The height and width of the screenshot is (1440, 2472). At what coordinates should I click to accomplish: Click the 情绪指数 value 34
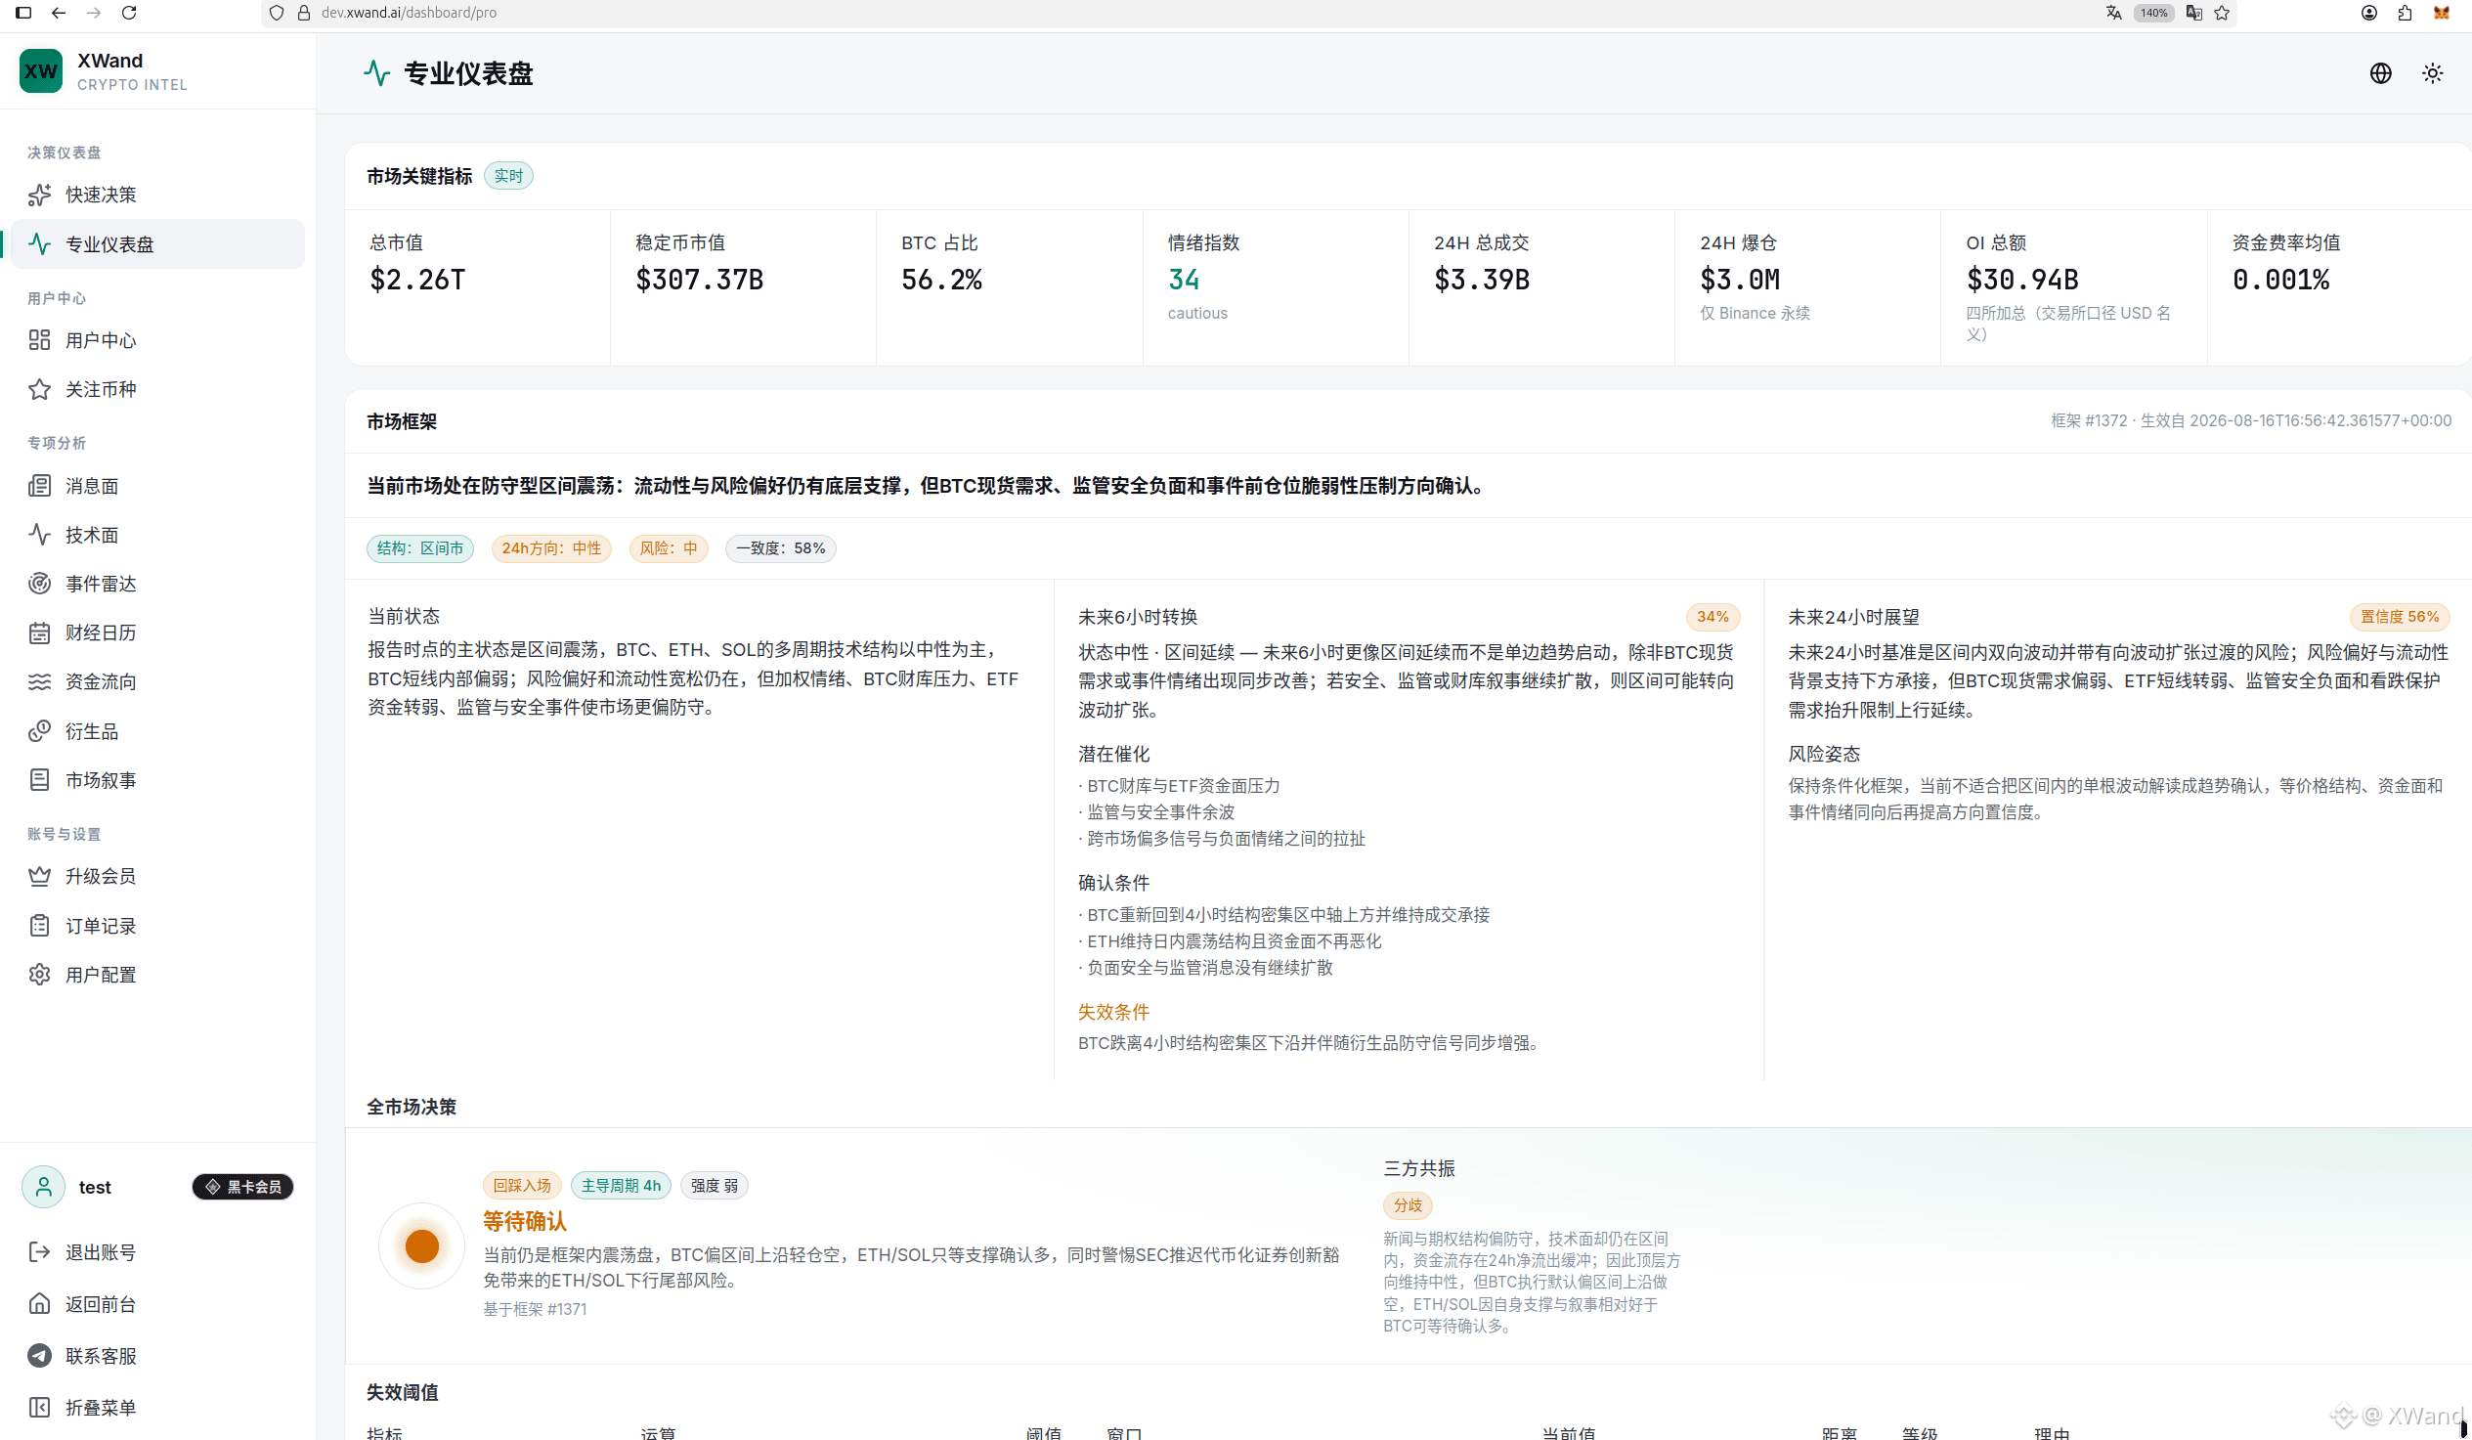[x=1184, y=280]
